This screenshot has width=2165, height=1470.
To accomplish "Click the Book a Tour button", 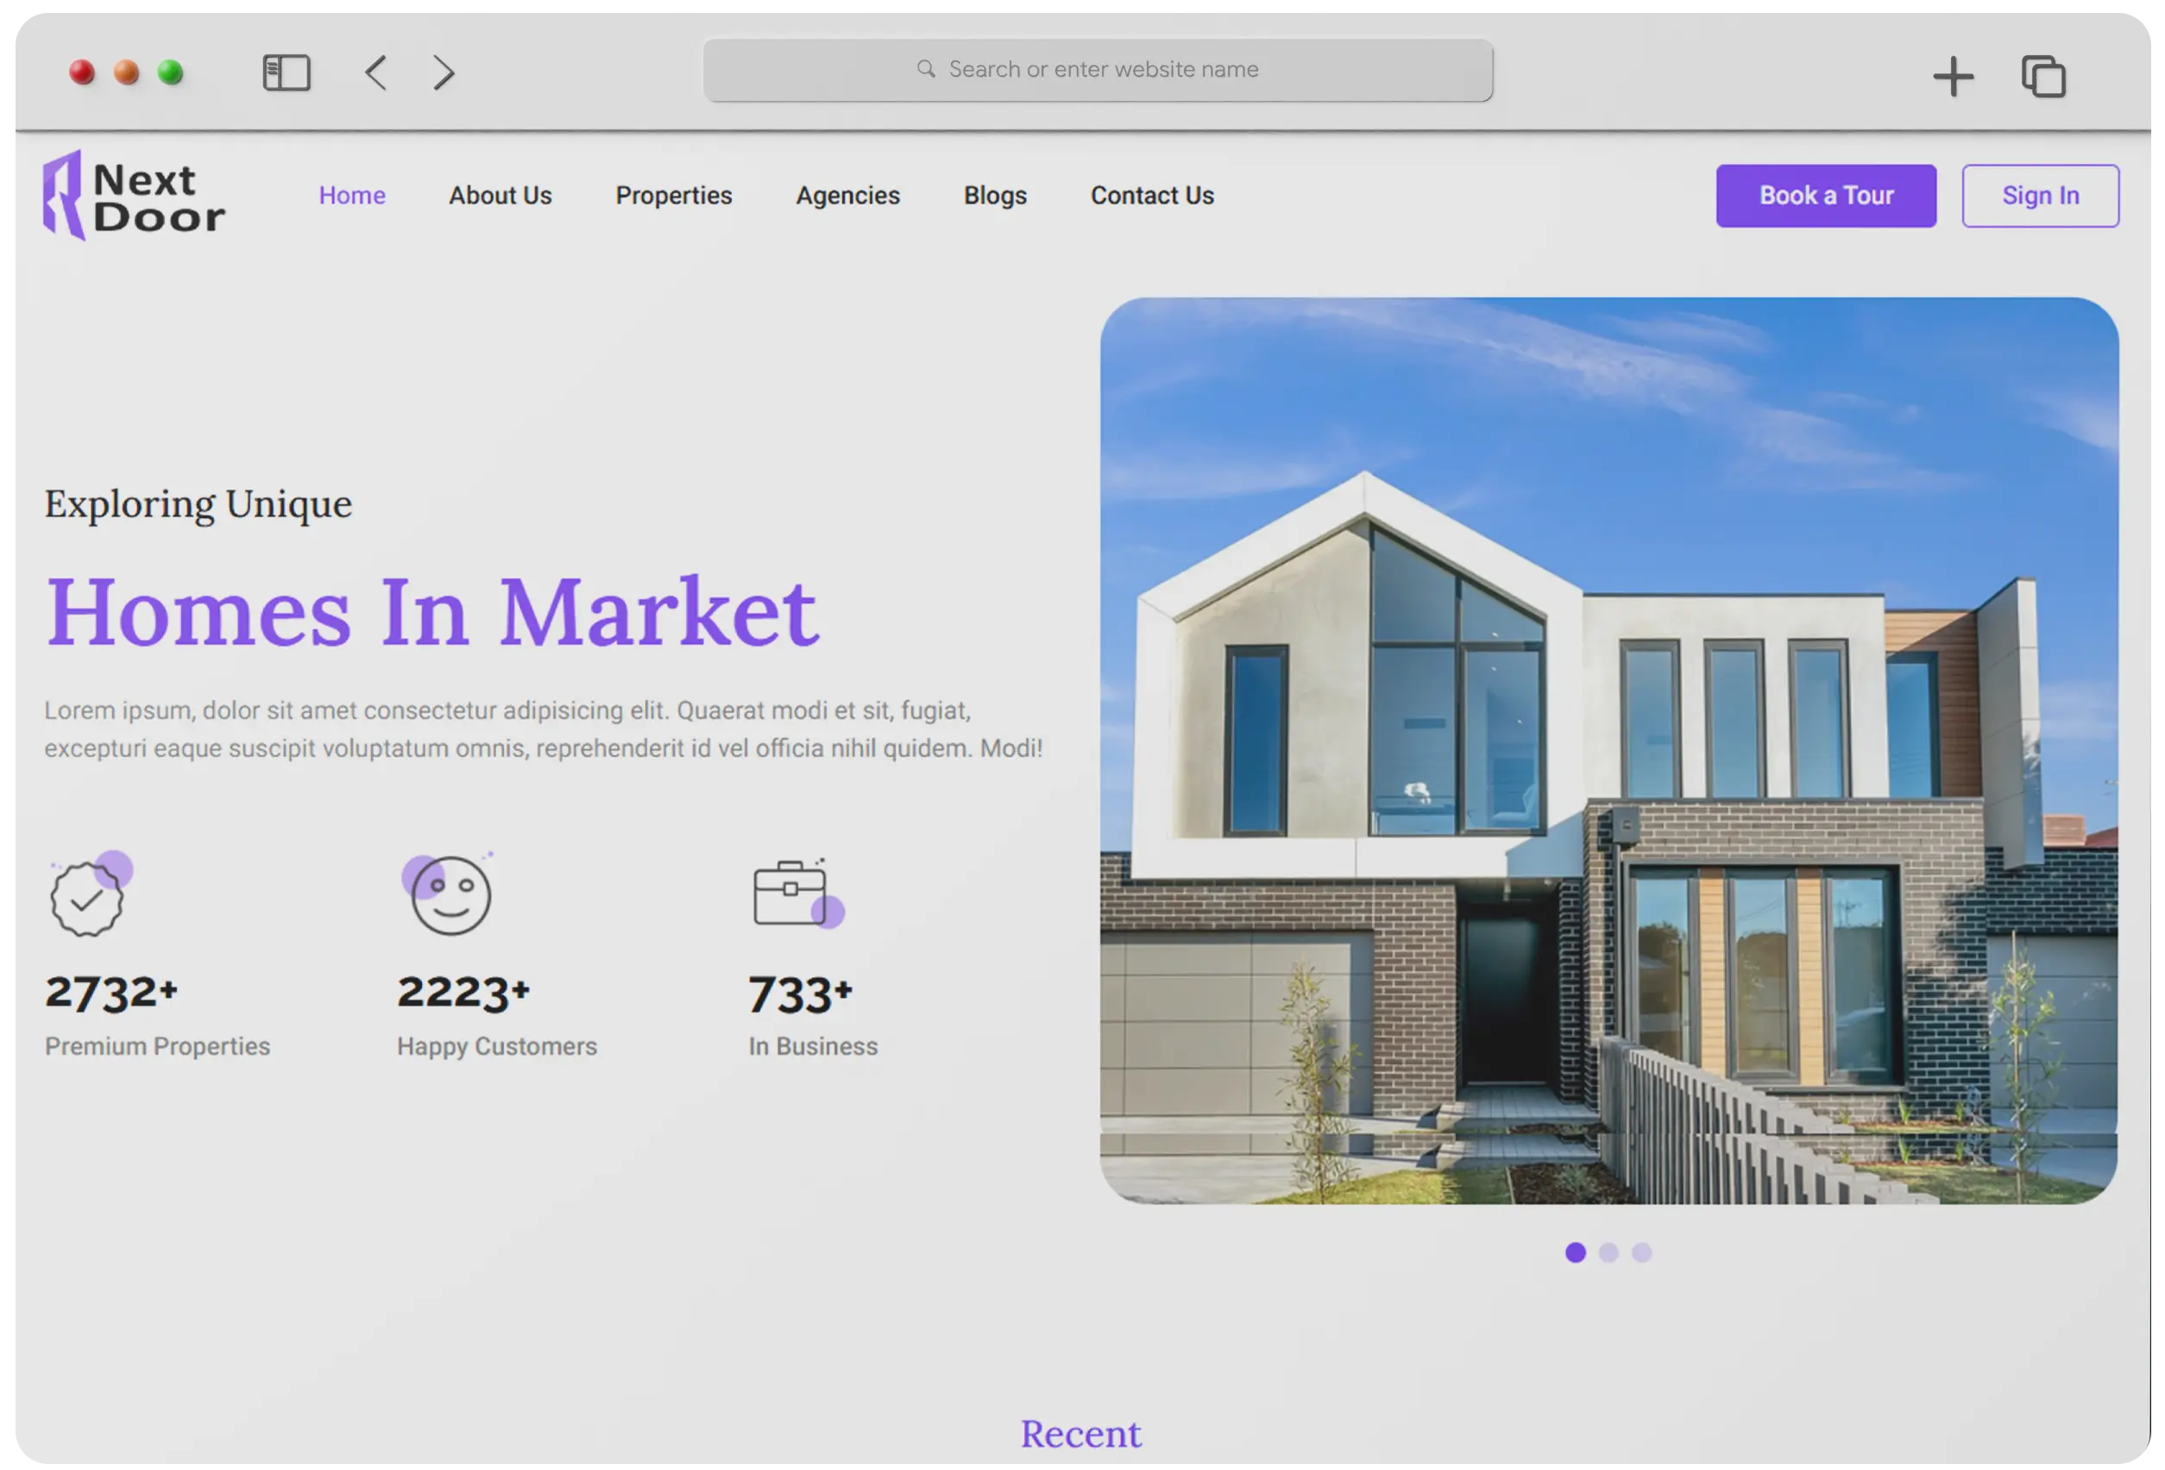I will 1826,196.
